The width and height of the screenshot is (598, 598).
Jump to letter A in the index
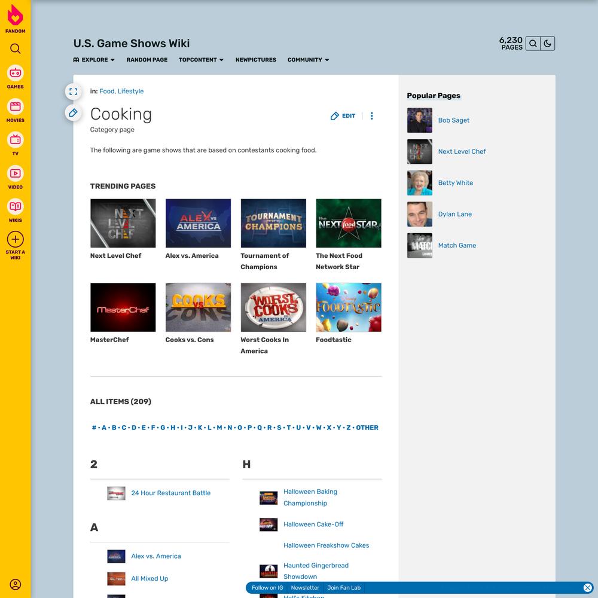point(103,428)
